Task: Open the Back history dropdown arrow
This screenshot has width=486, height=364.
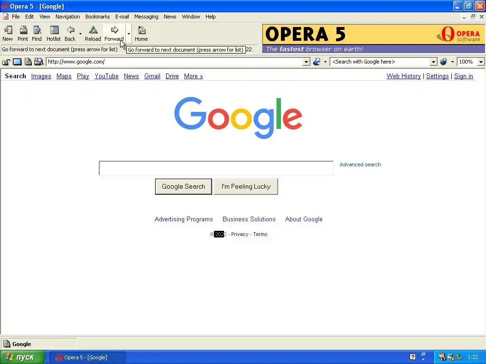Action: 80,34
